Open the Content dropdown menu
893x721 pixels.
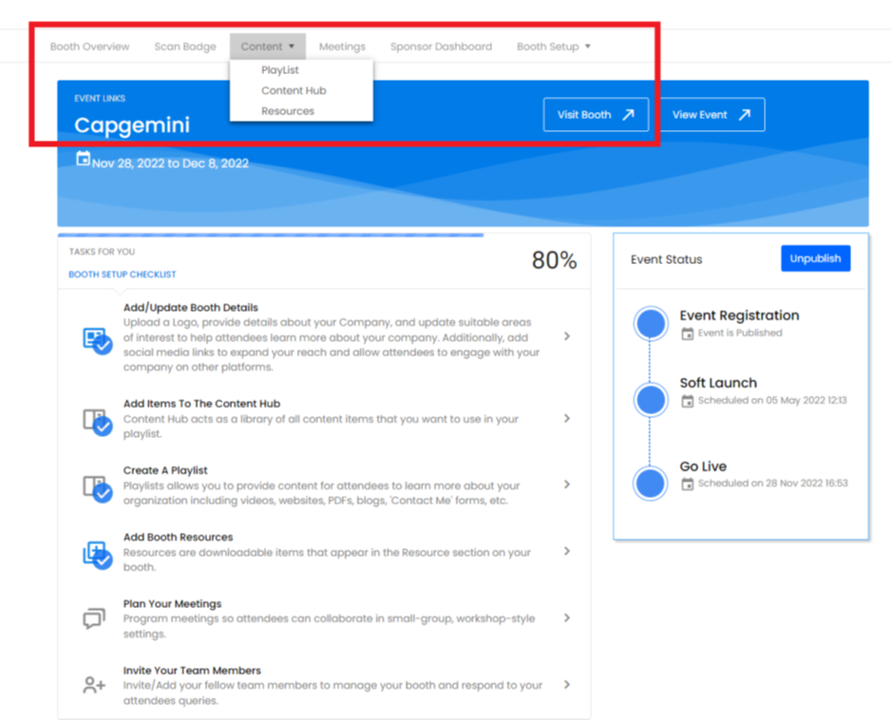[267, 47]
